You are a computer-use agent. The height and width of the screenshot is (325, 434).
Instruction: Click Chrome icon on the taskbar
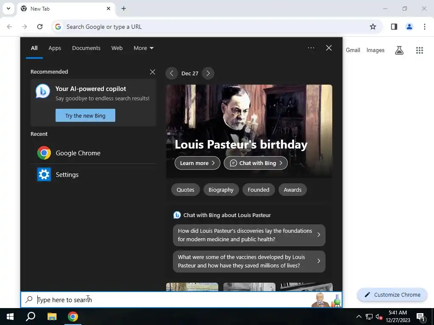tap(73, 317)
